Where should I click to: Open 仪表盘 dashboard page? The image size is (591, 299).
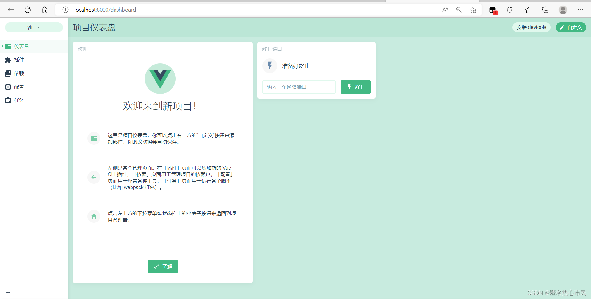(x=34, y=46)
